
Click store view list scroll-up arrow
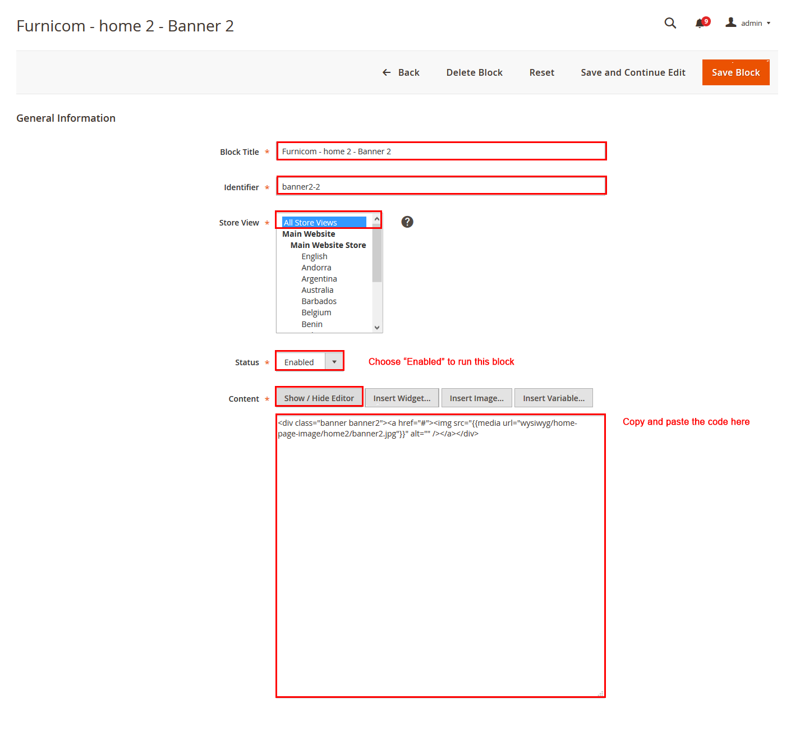tap(377, 218)
